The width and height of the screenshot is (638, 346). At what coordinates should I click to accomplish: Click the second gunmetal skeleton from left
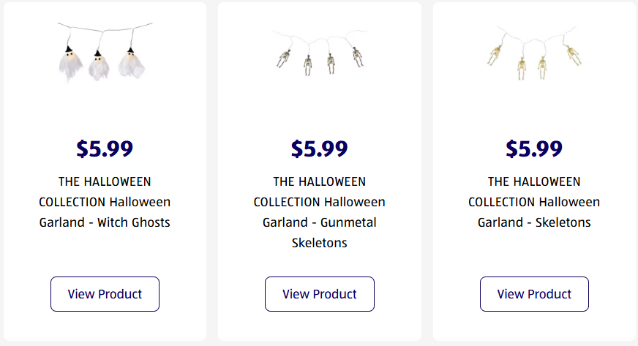308,64
